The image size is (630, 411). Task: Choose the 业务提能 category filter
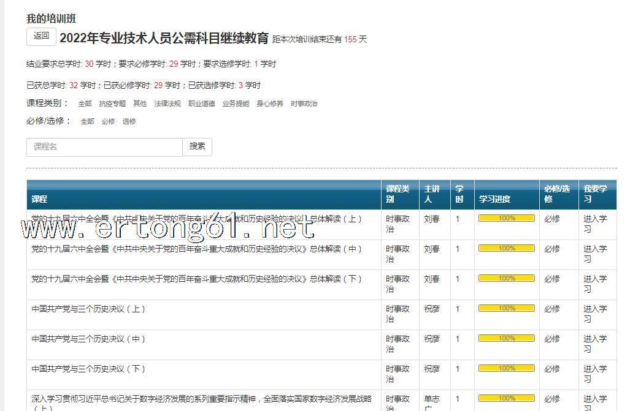(x=236, y=104)
